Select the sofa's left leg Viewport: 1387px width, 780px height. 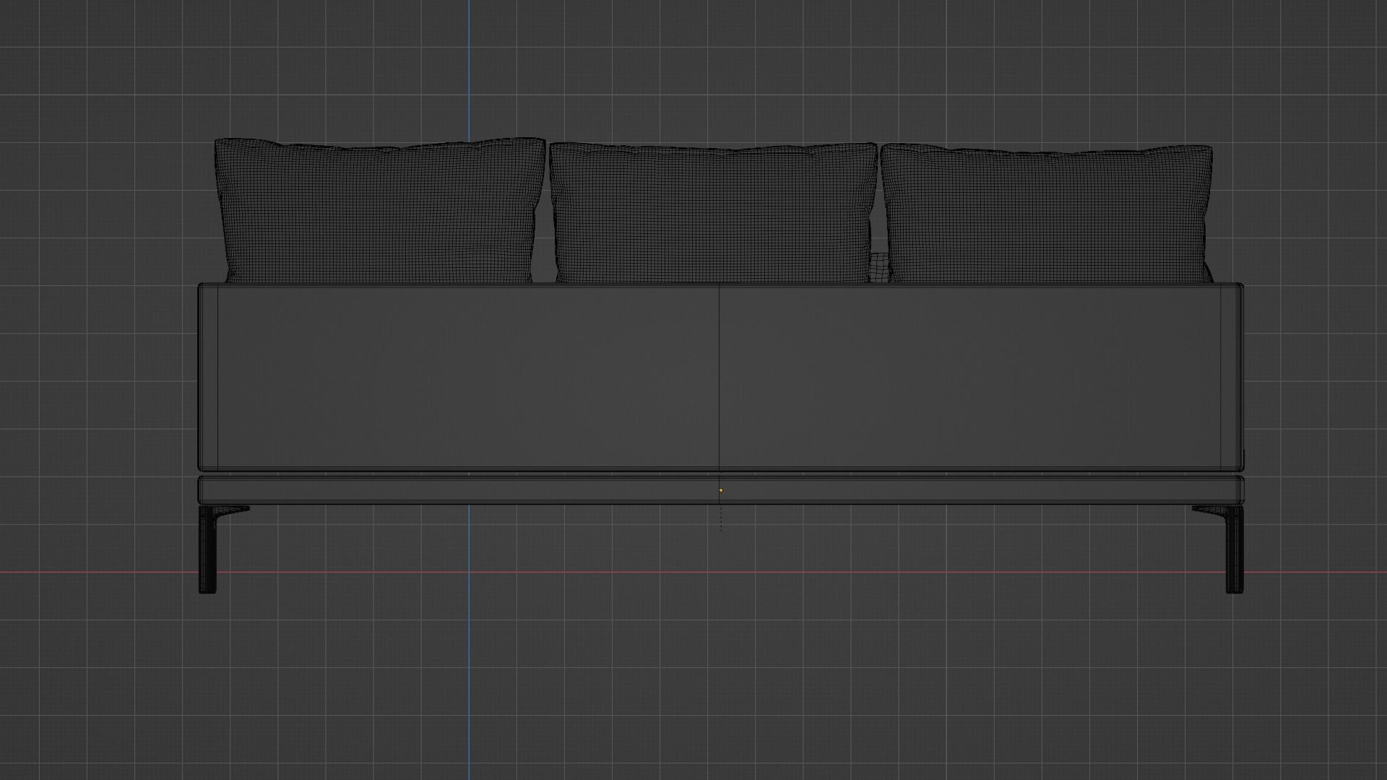pos(207,552)
